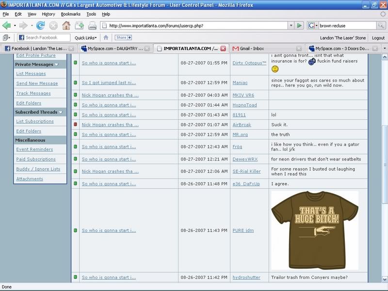Go to the Home page icon
Screen dimensions: 388x291
66,25
